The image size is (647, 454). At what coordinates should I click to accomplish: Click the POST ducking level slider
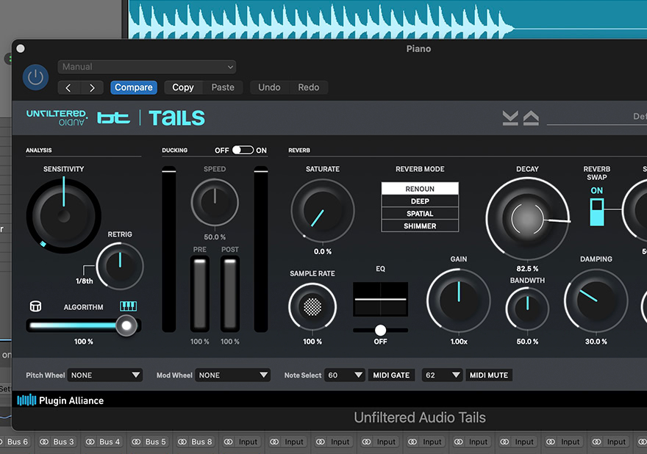[230, 294]
